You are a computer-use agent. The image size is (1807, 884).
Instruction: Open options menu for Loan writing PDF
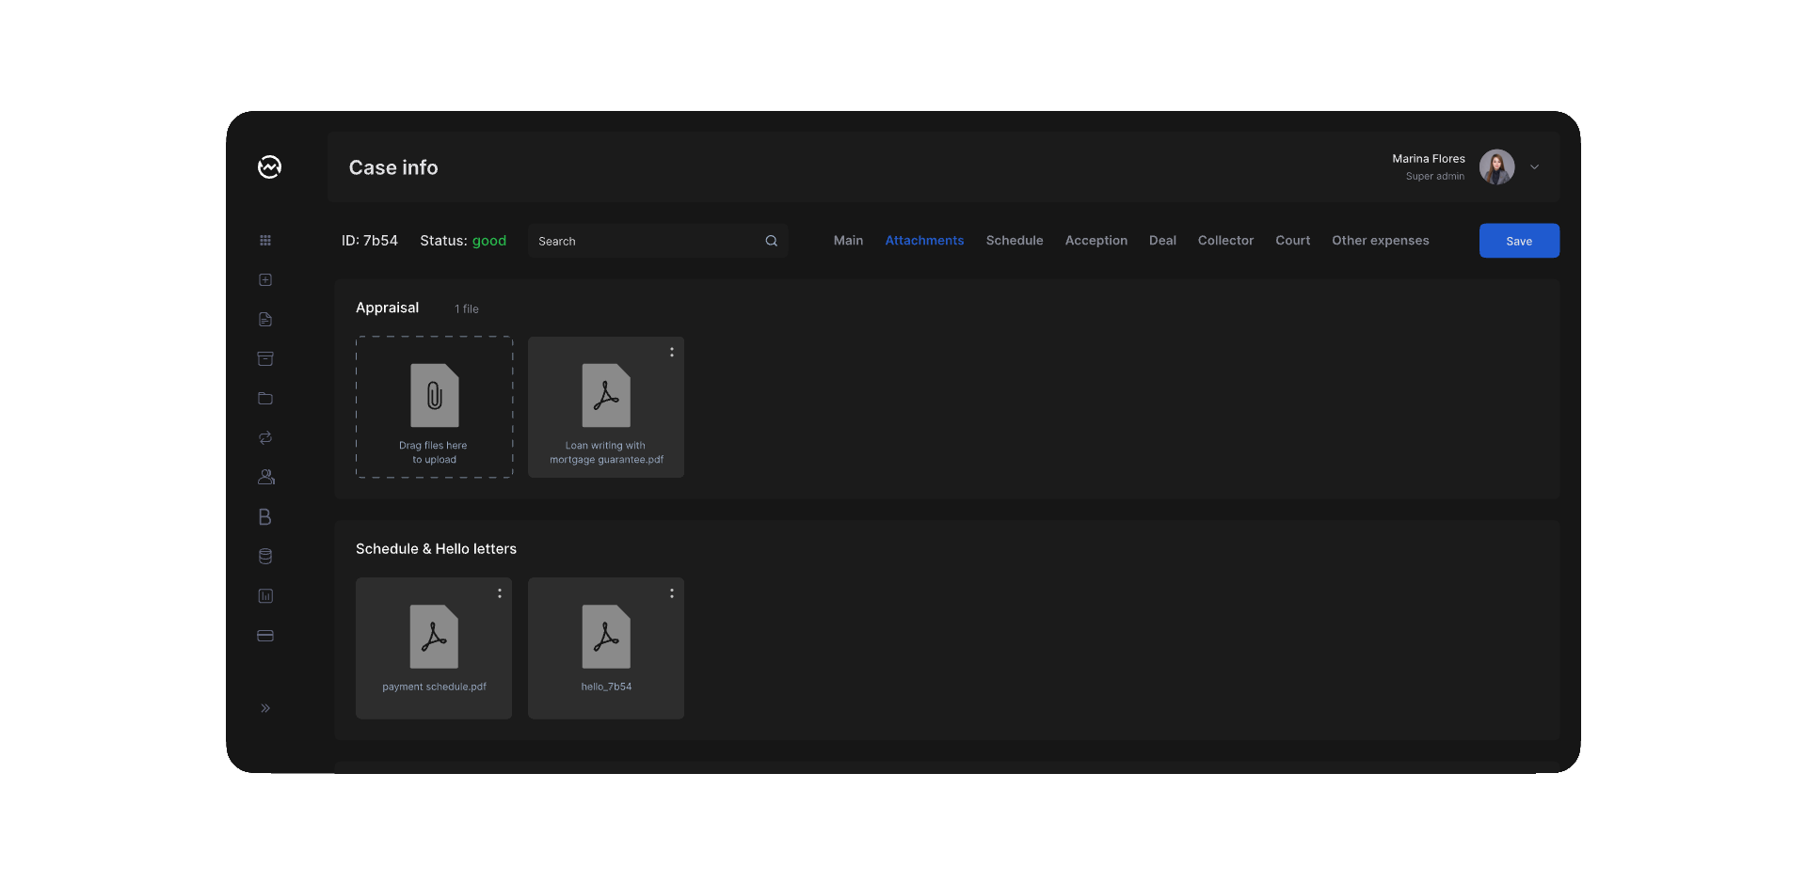671,353
